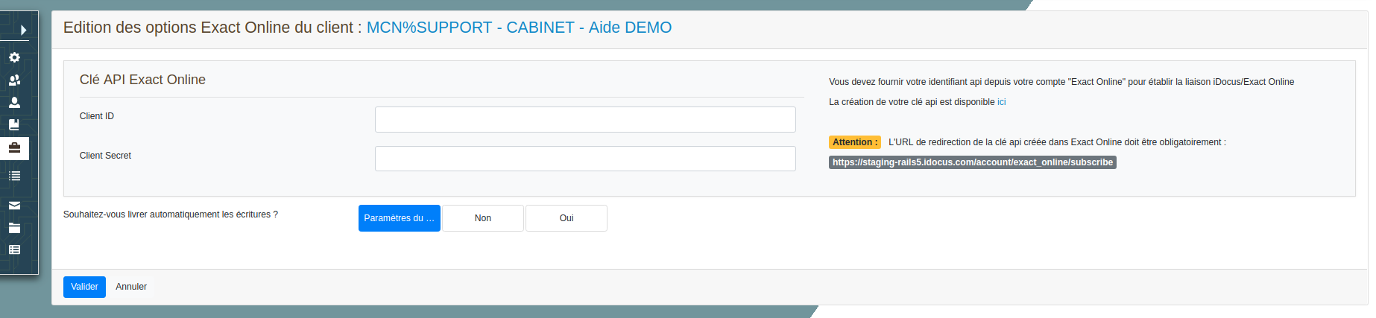This screenshot has height=318, width=1376.
Task: Choose 'Oui' for automatic delivery
Action: pos(567,218)
